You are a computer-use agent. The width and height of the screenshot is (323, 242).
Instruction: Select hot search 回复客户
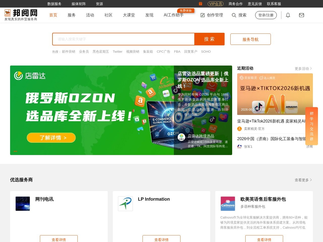[191, 52]
